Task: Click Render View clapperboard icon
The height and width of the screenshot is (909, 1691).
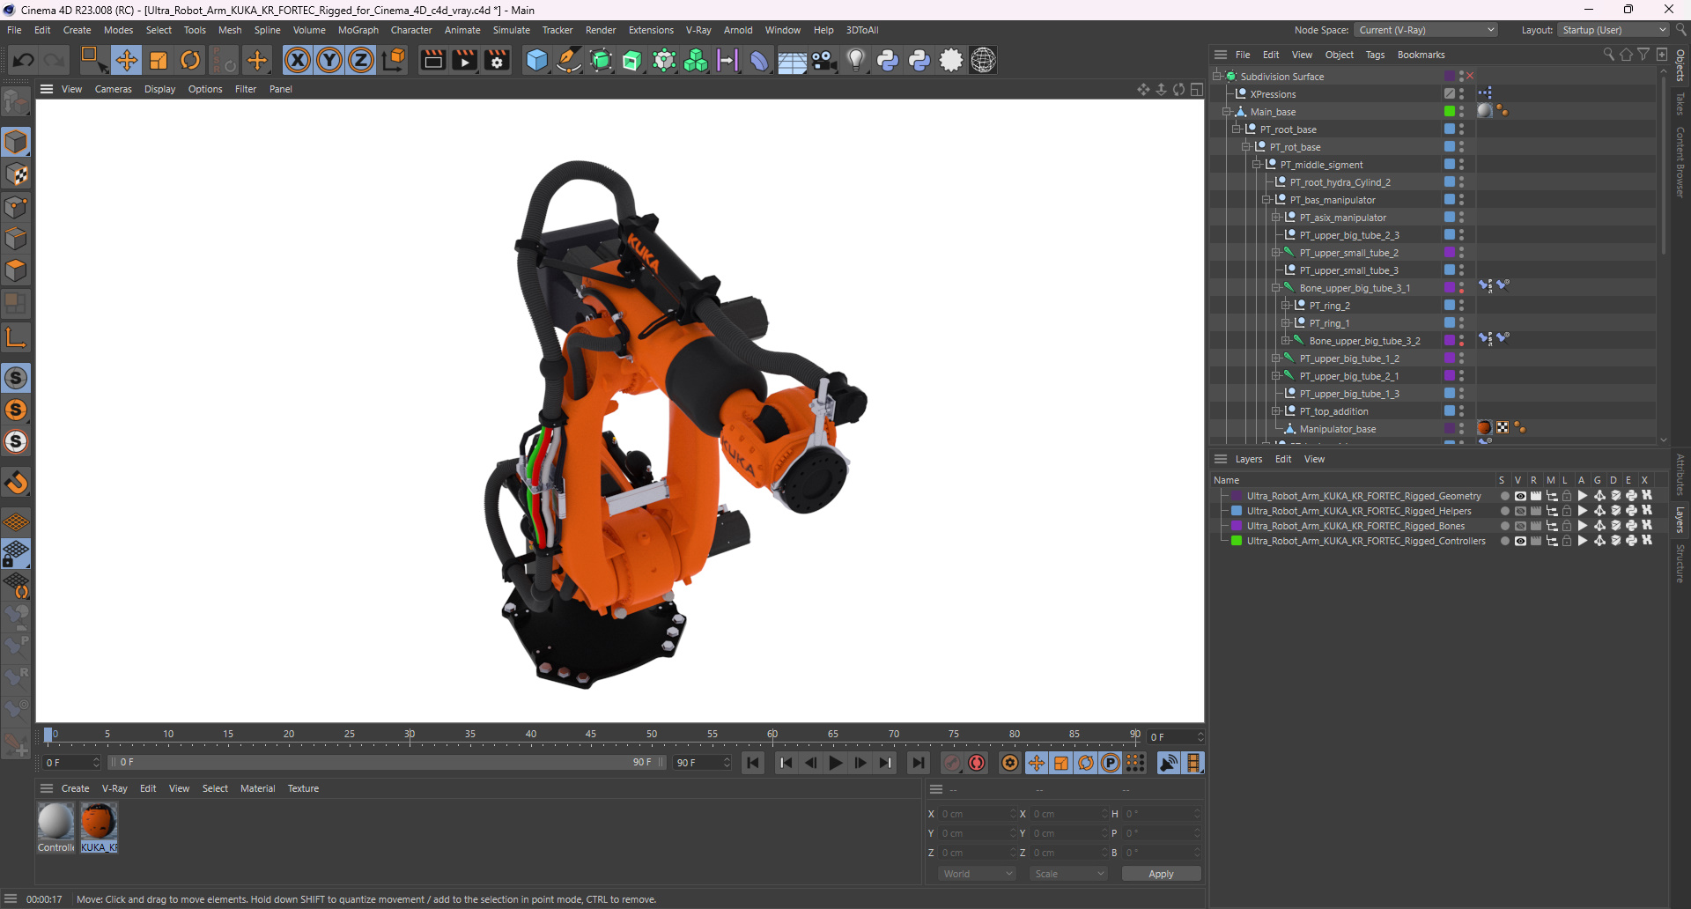Action: (x=432, y=60)
